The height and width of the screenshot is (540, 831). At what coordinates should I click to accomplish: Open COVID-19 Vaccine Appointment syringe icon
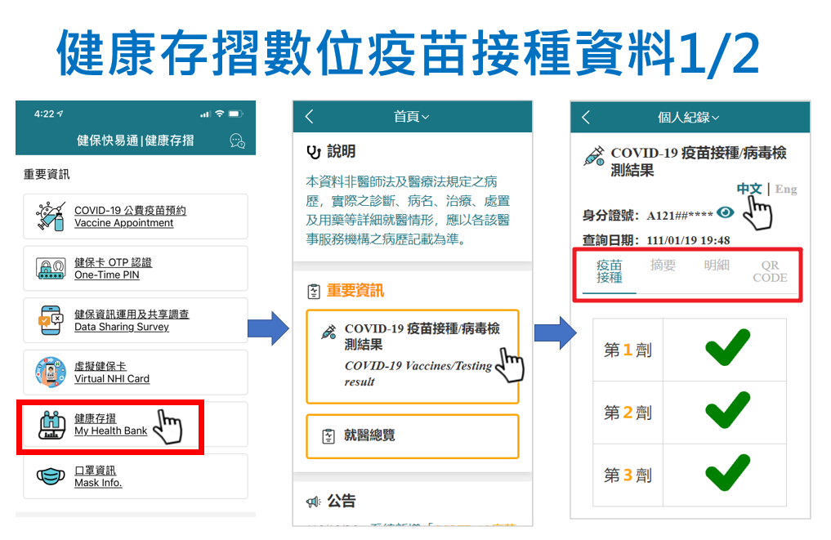tap(51, 216)
